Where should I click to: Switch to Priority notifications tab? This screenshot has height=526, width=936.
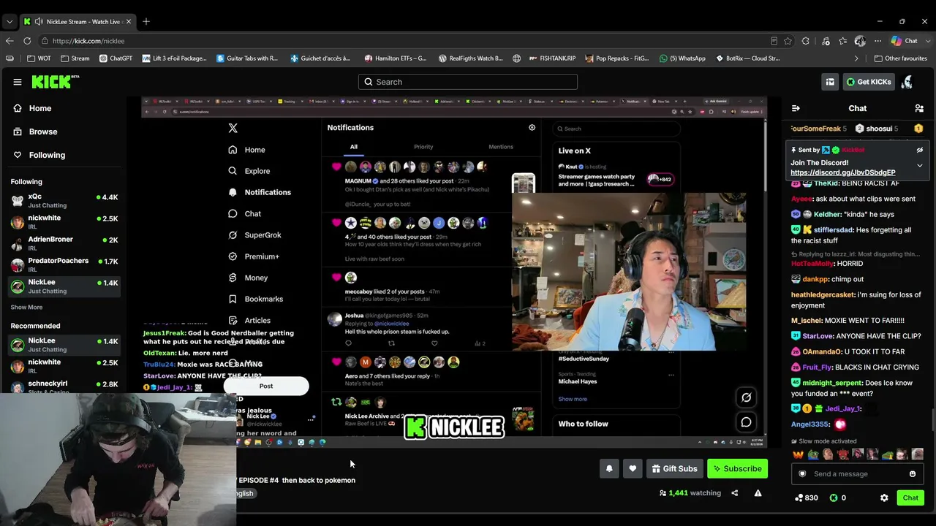(x=423, y=147)
